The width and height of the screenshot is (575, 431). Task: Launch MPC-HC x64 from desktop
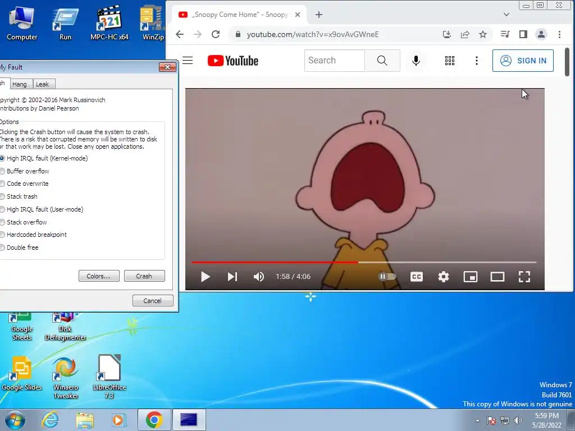[109, 22]
